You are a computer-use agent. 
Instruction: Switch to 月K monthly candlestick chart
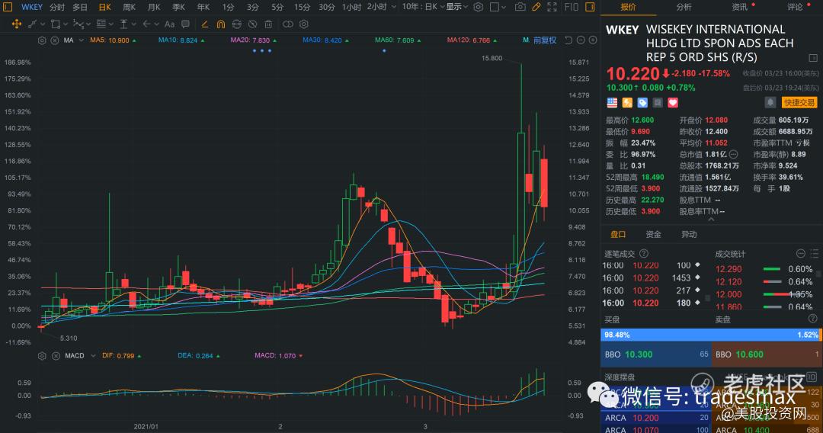[154, 7]
